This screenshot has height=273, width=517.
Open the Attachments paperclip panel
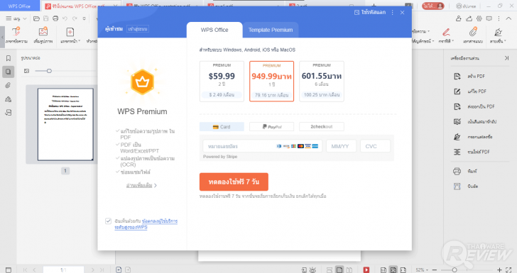click(9, 85)
